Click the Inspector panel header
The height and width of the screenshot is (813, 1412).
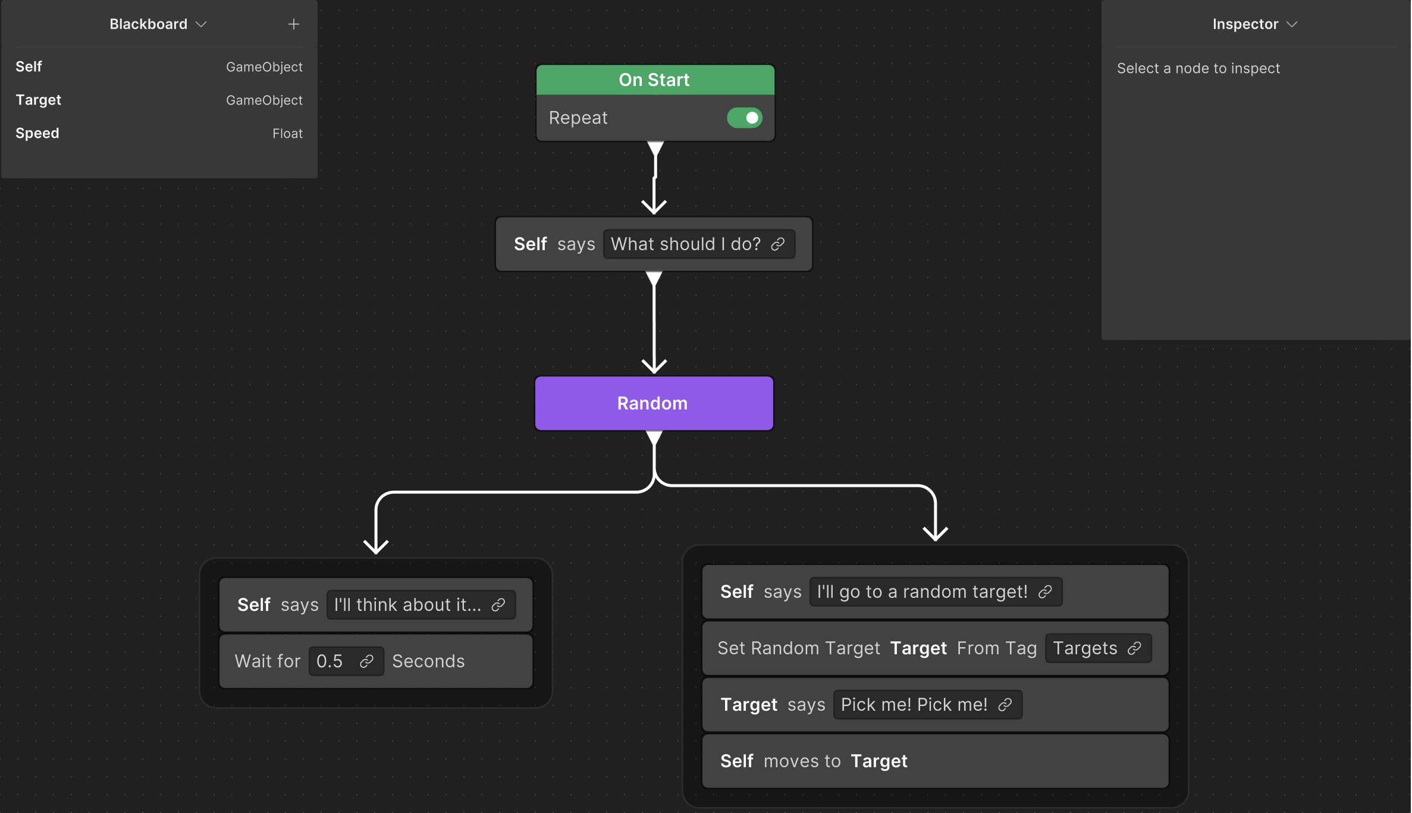[x=1245, y=24]
